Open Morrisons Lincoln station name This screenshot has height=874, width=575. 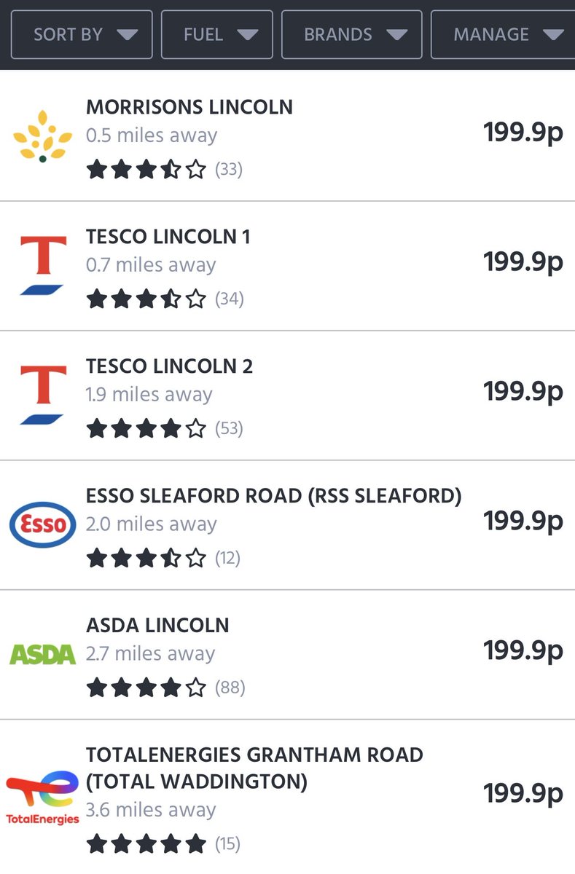pos(189,107)
